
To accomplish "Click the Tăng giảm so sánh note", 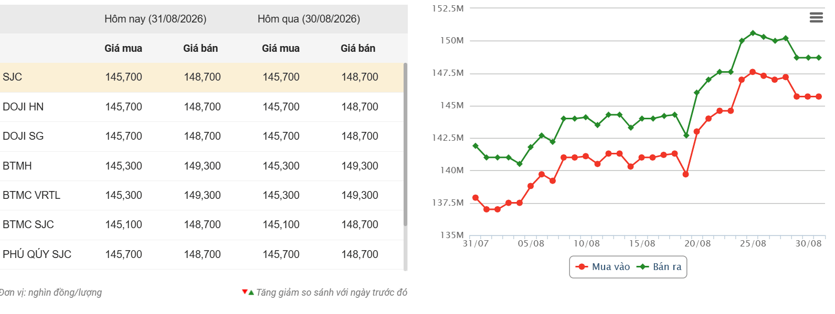I will [332, 293].
